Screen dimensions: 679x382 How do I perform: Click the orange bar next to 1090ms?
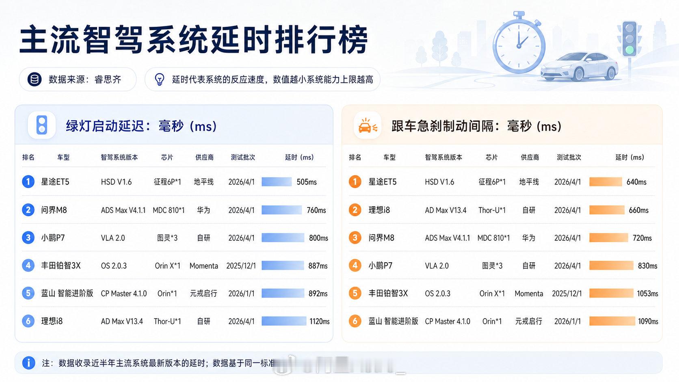click(x=612, y=321)
